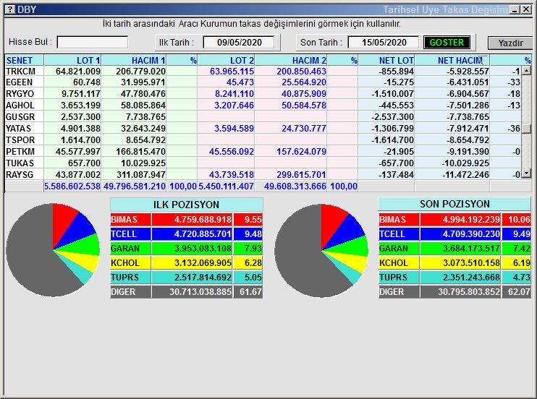Focus the Hisse Bul search field

coord(92,43)
